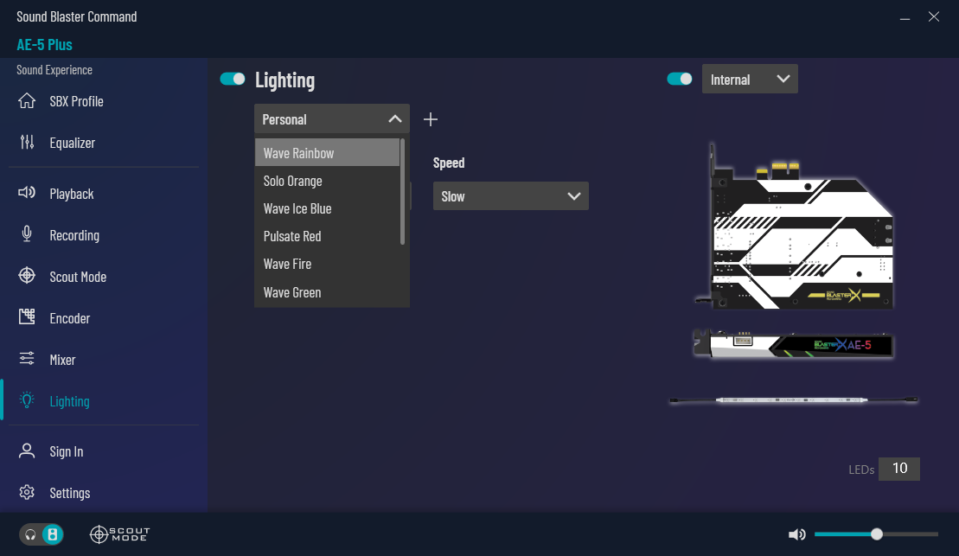The height and width of the screenshot is (556, 959).
Task: Choose Pulsate Red lighting profile
Action: click(x=327, y=236)
